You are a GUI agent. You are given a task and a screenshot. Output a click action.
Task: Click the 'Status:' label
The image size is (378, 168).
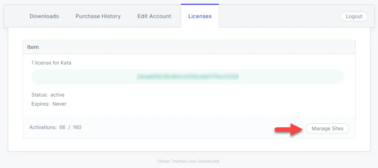tap(40, 95)
